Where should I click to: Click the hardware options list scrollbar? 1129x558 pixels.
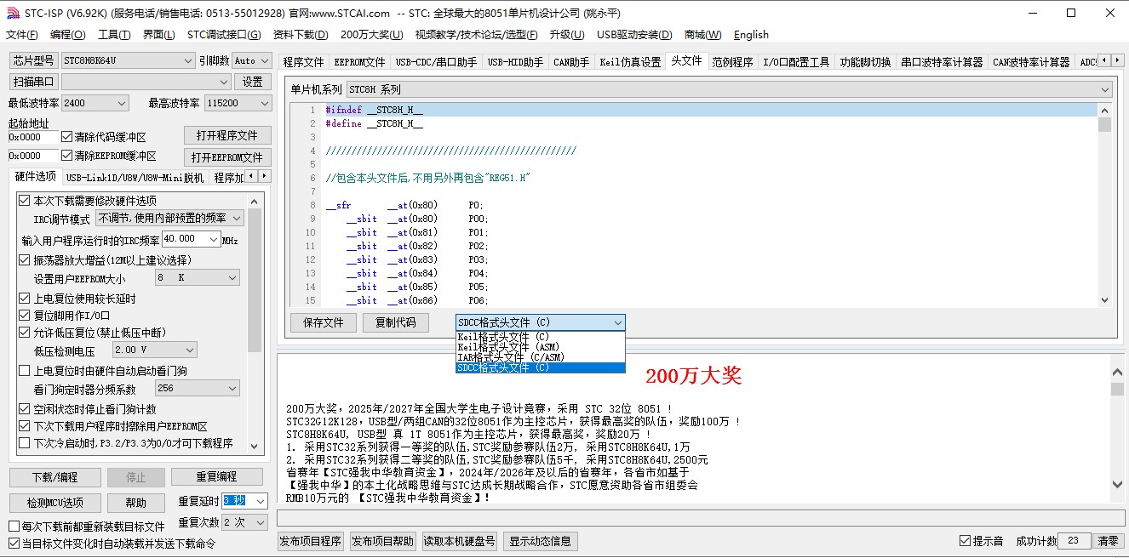[255, 323]
